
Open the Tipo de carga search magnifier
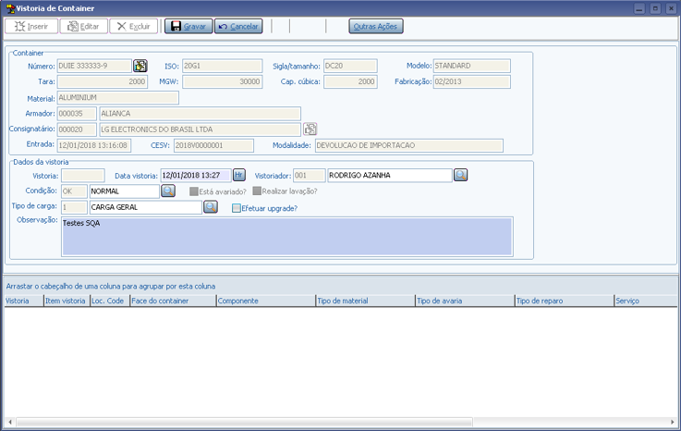coord(211,207)
